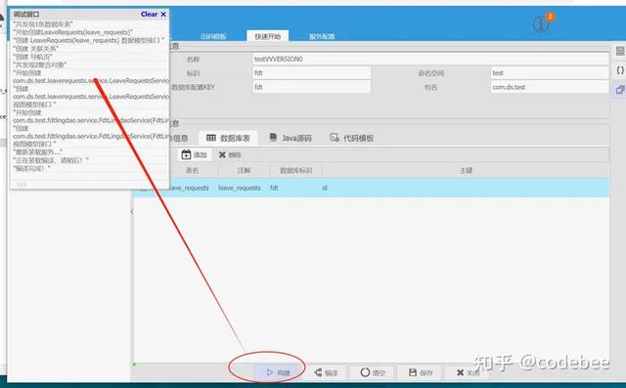Click the 命名空间 field containing test
626x388 pixels.
[x=550, y=73]
